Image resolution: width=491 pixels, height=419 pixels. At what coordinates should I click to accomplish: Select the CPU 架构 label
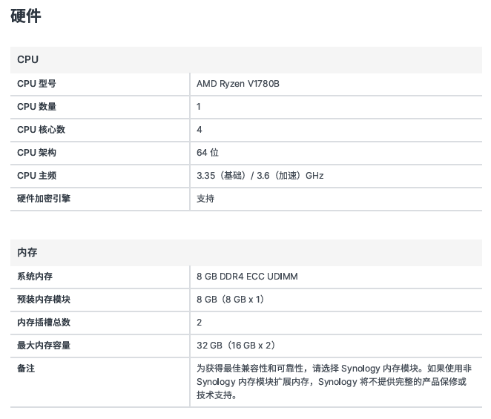coord(36,153)
